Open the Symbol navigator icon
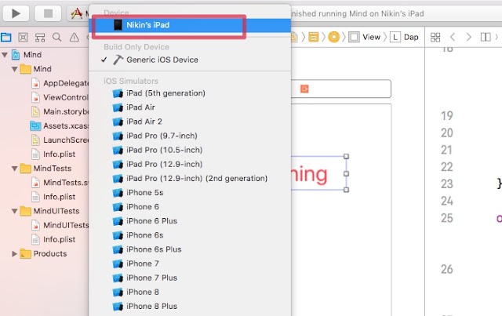 pyautogui.click(x=40, y=38)
